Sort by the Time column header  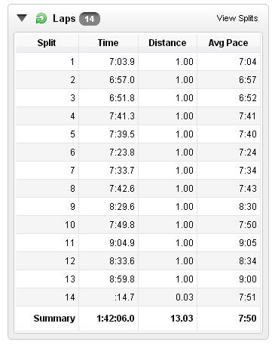(x=108, y=43)
